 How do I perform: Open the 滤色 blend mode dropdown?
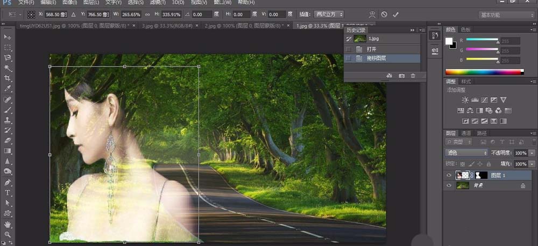point(466,153)
